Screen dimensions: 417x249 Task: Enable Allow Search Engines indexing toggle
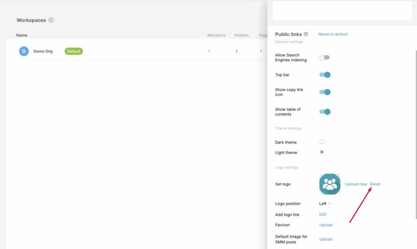click(324, 58)
